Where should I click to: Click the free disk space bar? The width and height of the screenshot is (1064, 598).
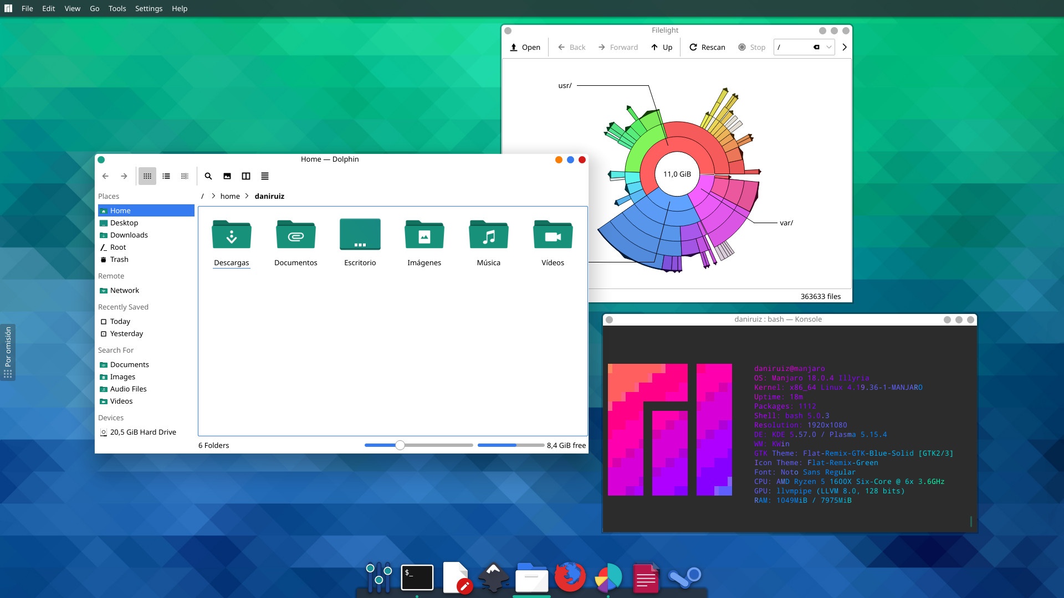click(x=511, y=445)
